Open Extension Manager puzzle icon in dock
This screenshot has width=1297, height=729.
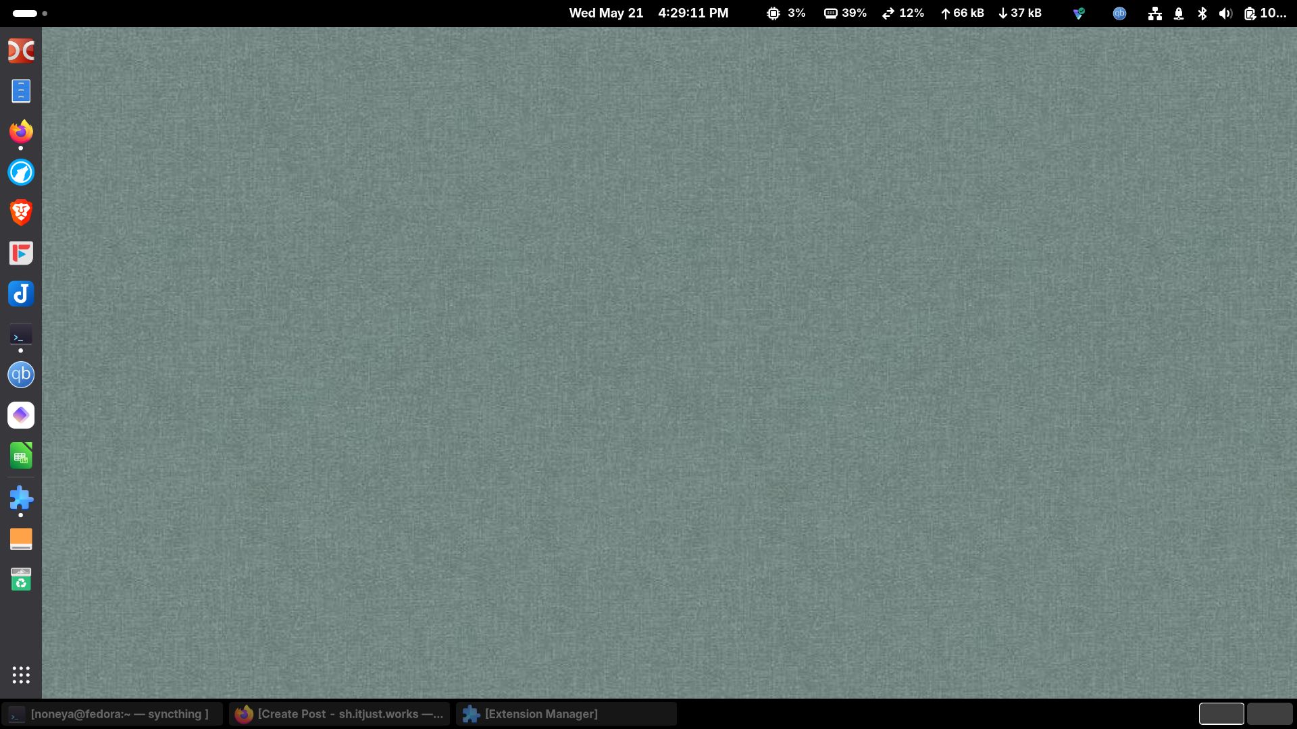tap(21, 499)
